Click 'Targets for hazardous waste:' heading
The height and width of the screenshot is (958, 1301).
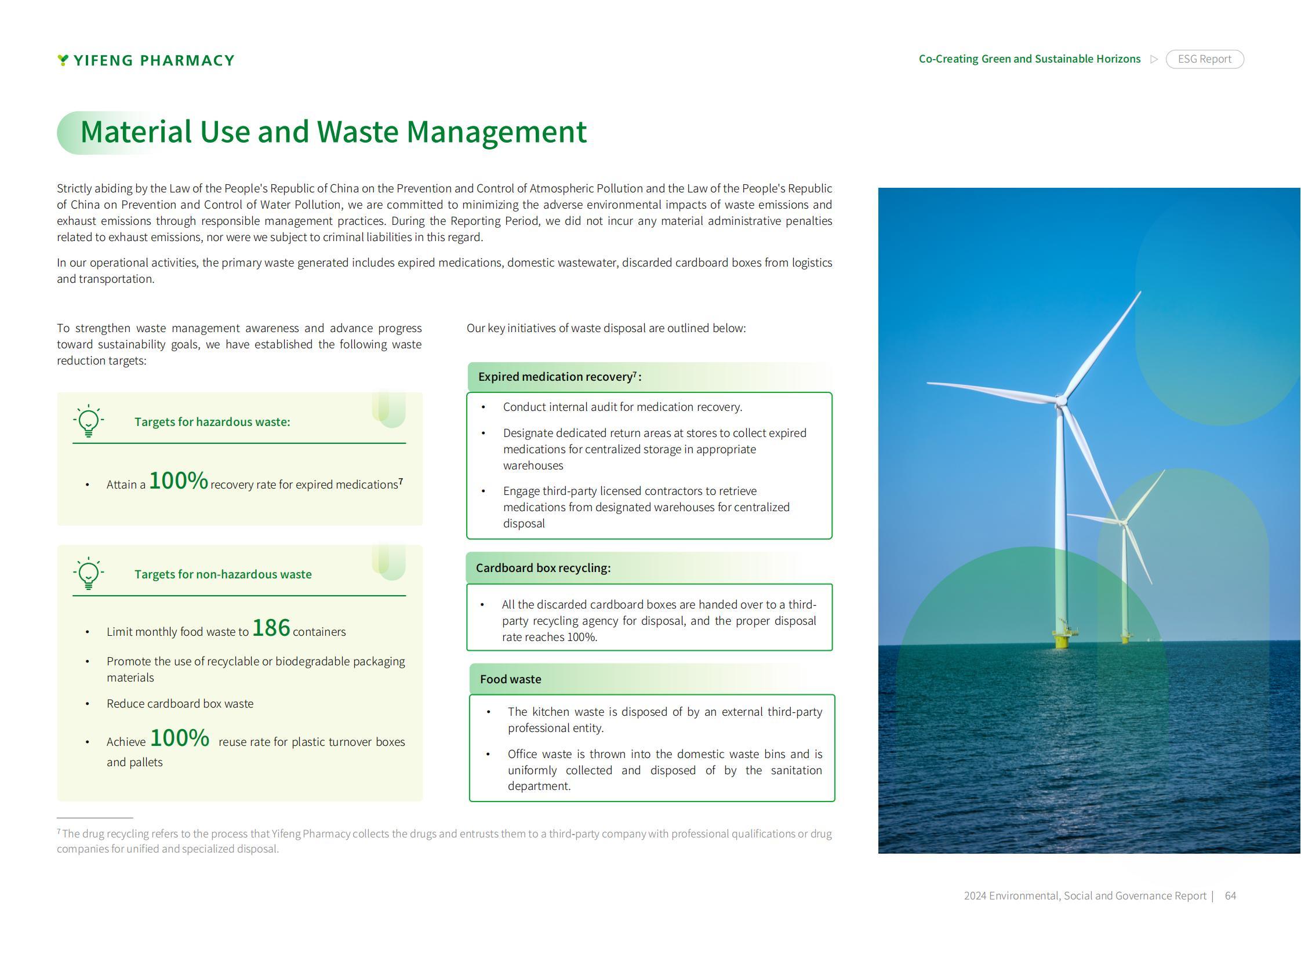click(212, 421)
